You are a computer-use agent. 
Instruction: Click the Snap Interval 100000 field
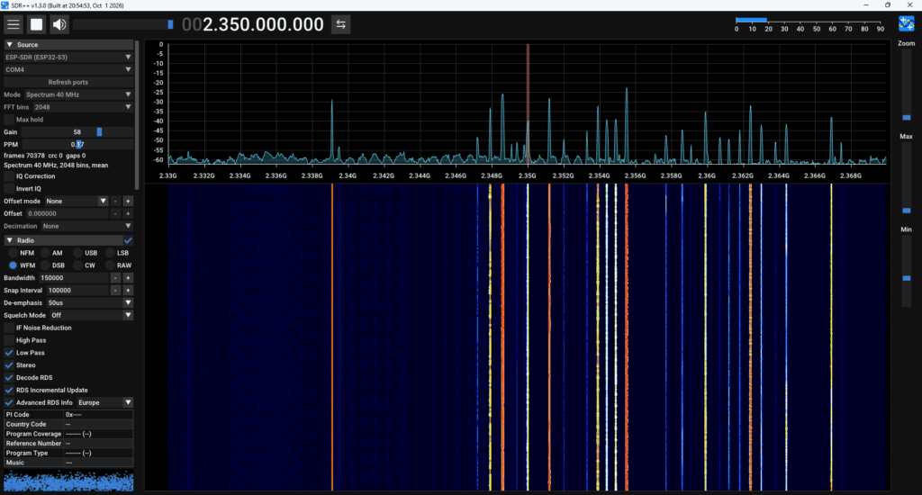point(77,291)
